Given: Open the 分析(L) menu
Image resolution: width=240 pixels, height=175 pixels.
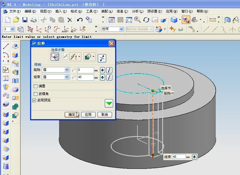Looking at the screenshot, I should [137, 11].
